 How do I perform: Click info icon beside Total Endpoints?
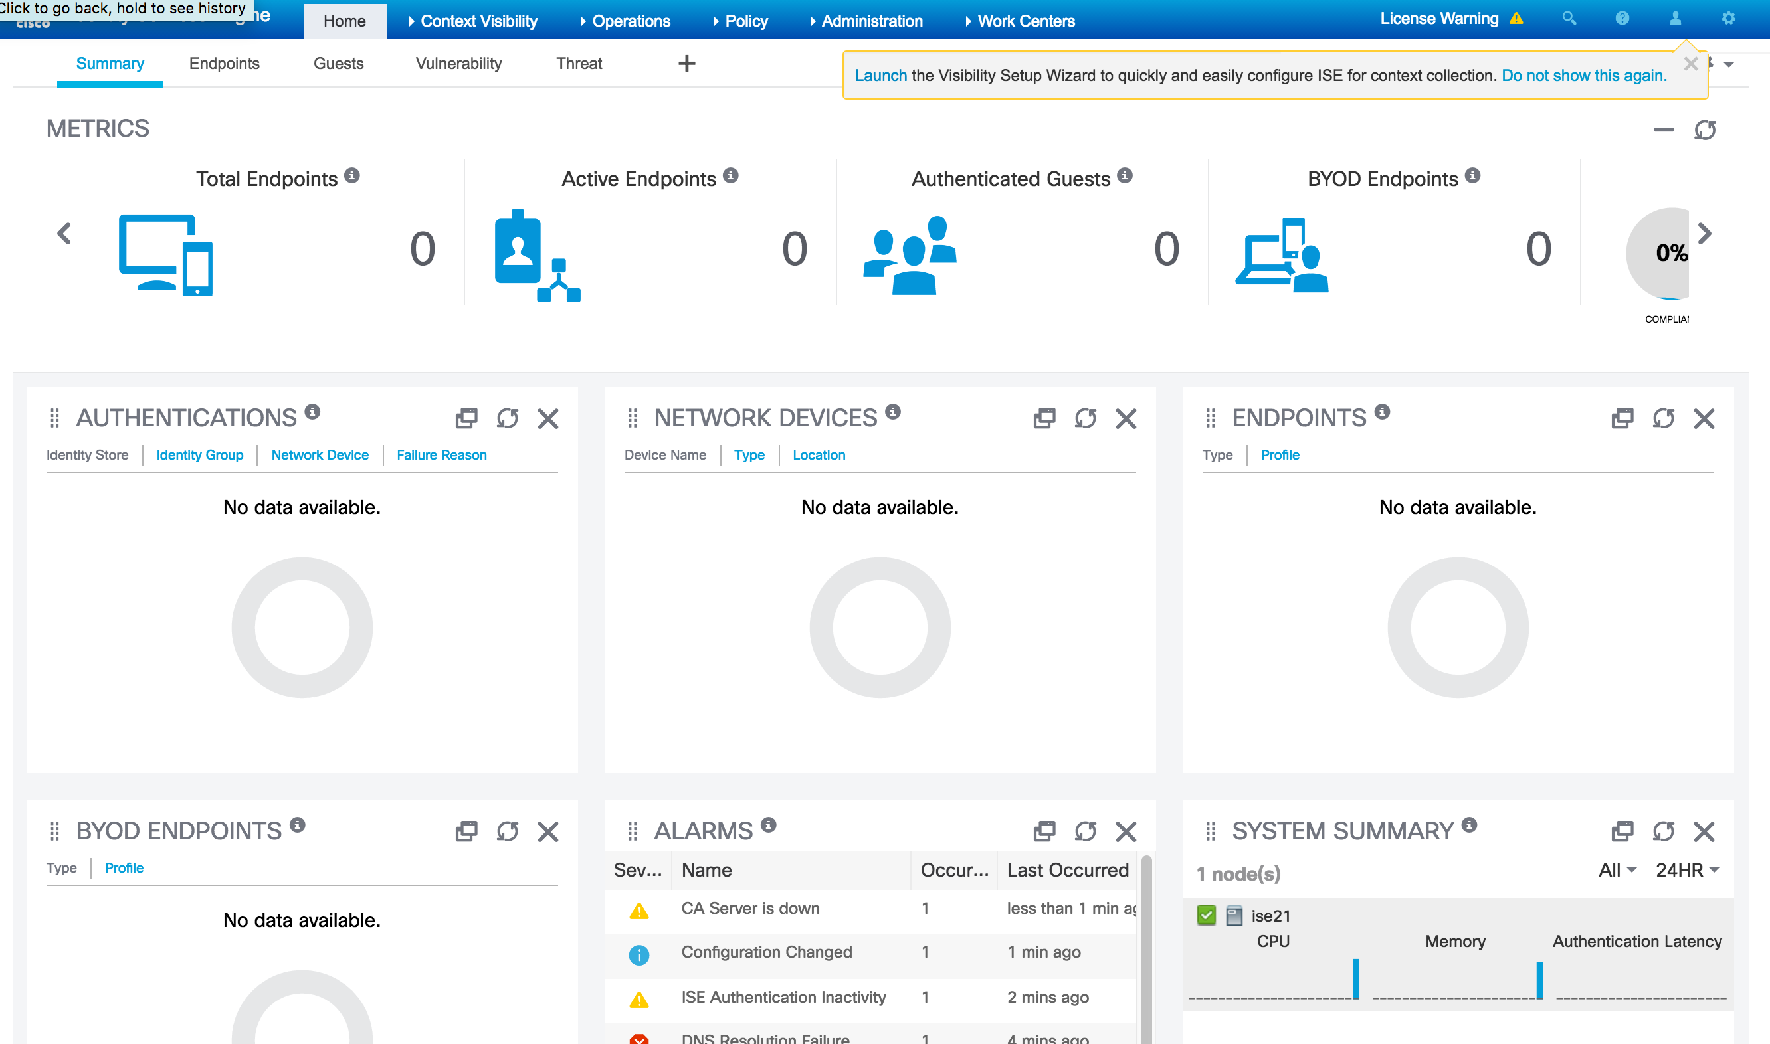(353, 176)
